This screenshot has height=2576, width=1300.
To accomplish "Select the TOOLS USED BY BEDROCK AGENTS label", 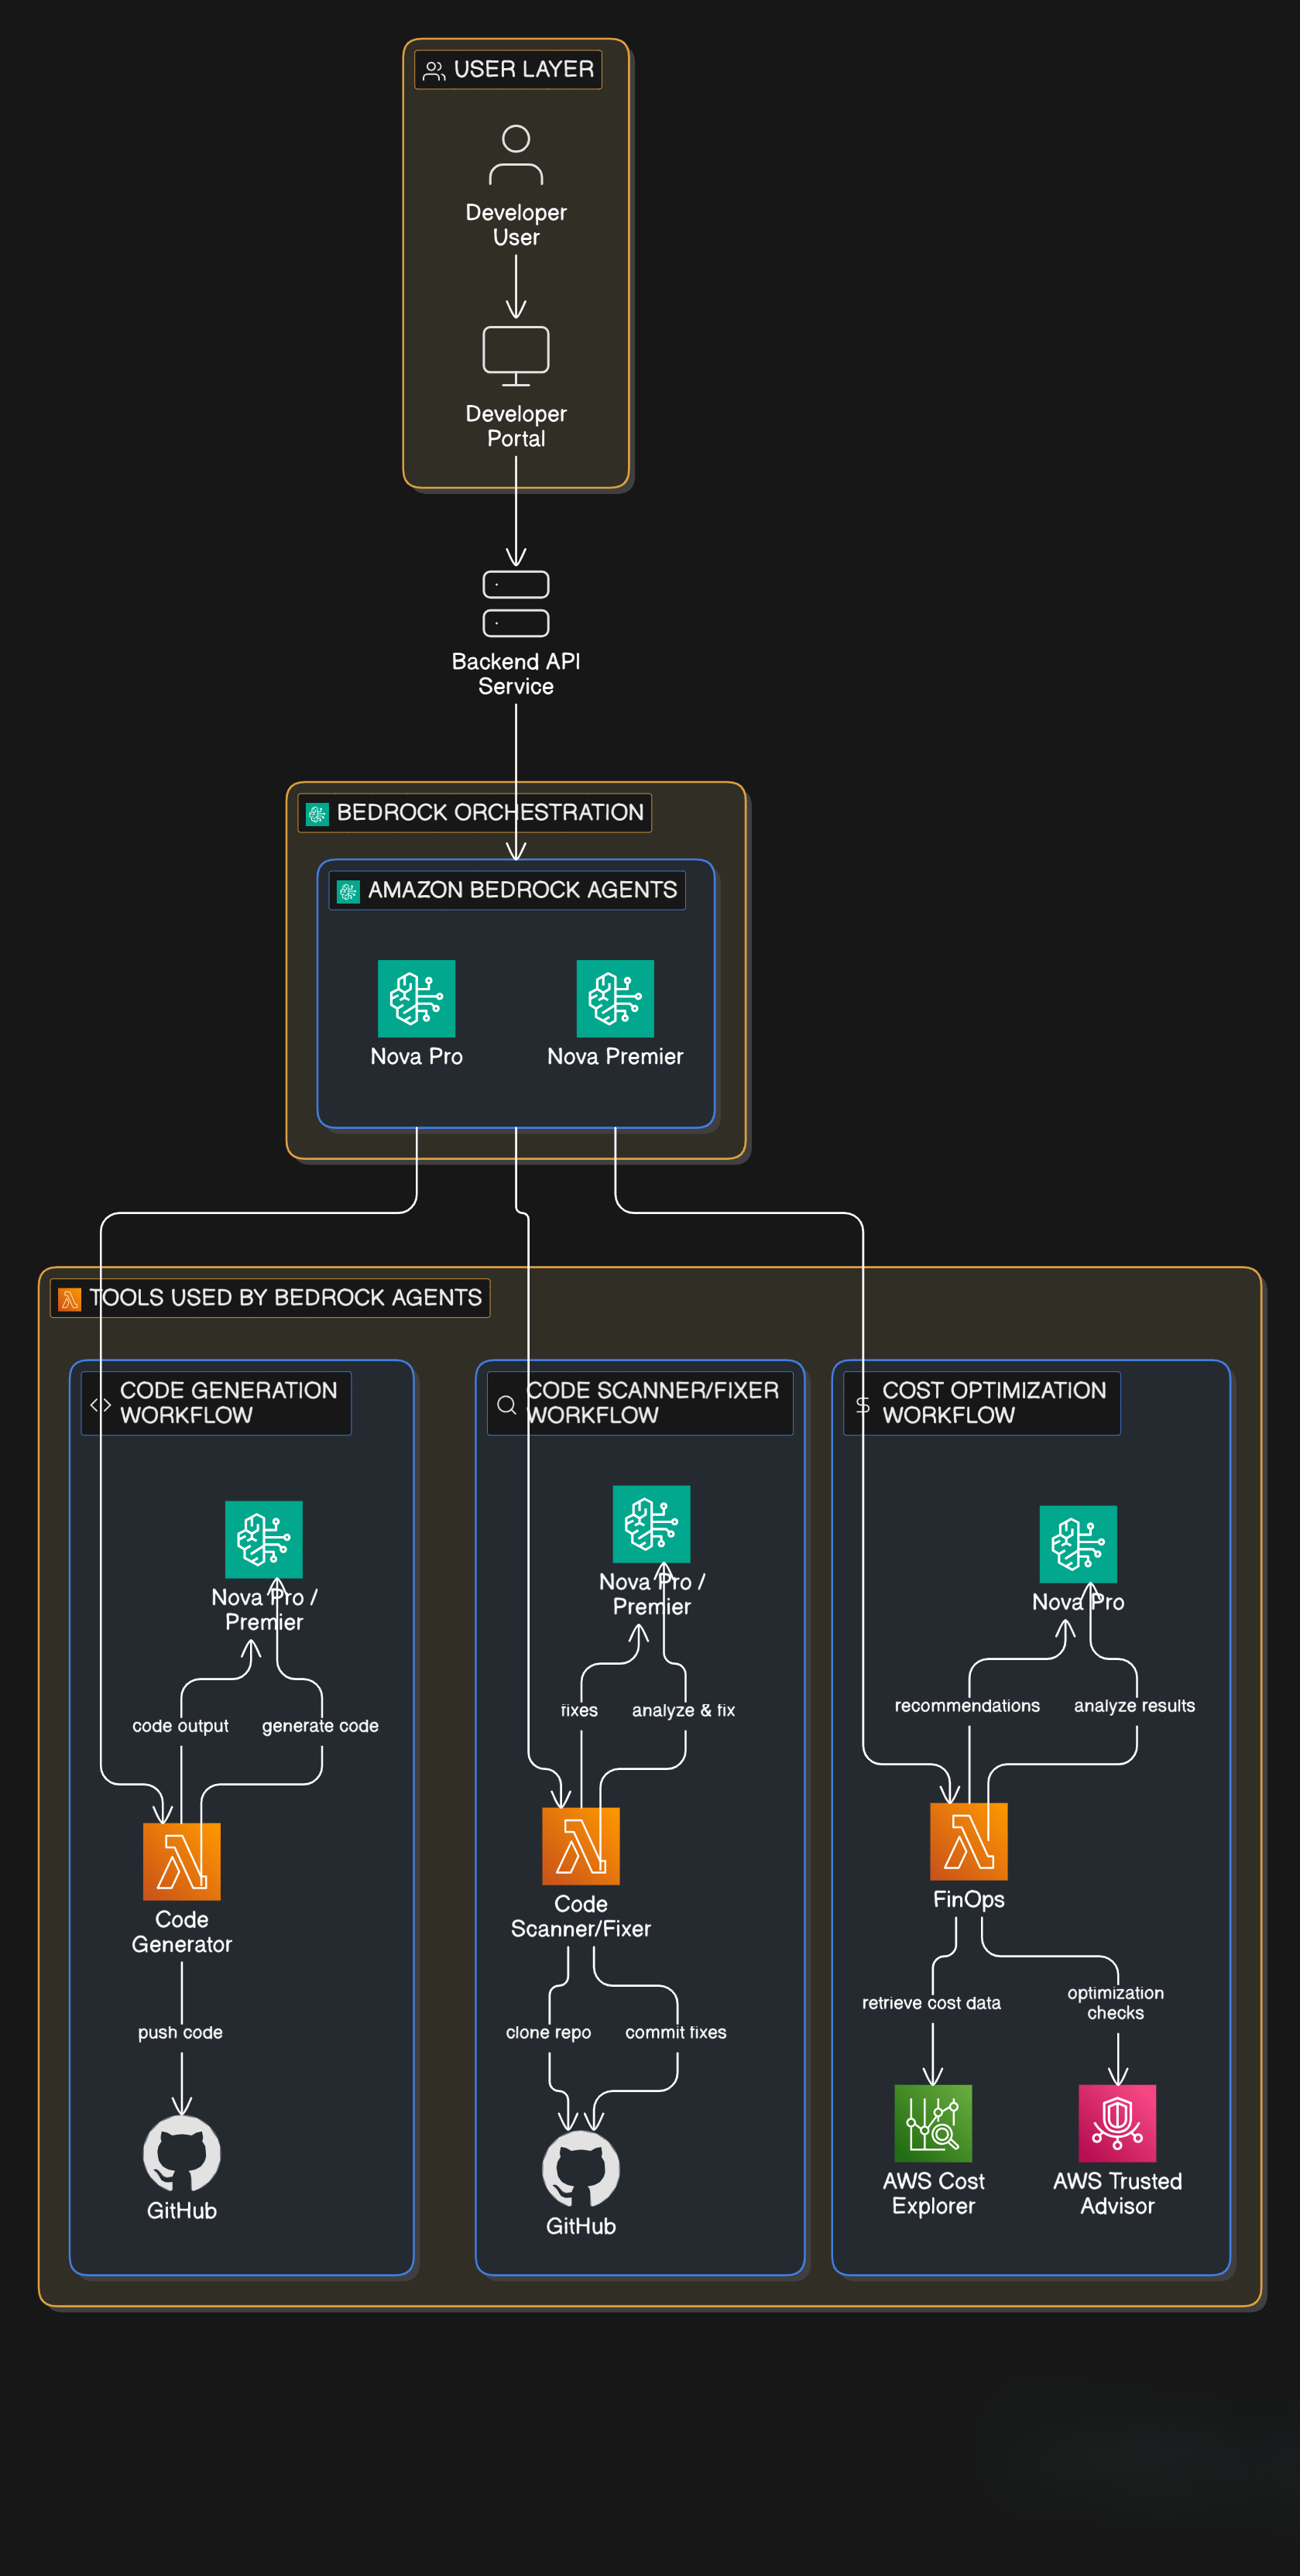I will (x=270, y=1298).
